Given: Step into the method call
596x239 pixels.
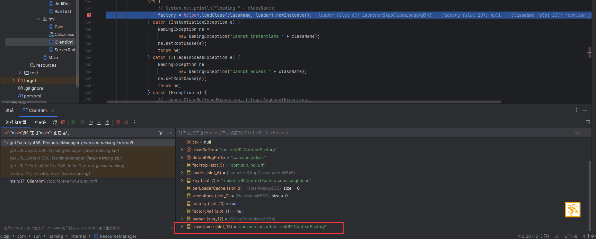Looking at the screenshot, I should pos(99,122).
